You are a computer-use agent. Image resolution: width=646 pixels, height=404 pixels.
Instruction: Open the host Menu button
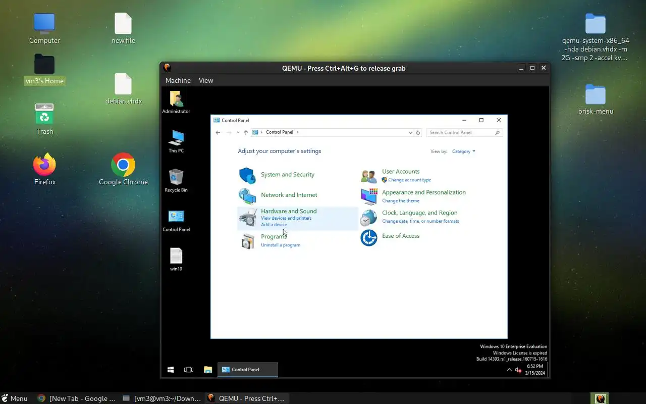coord(15,398)
